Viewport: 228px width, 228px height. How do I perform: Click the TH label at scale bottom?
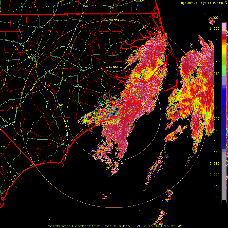tap(218, 197)
